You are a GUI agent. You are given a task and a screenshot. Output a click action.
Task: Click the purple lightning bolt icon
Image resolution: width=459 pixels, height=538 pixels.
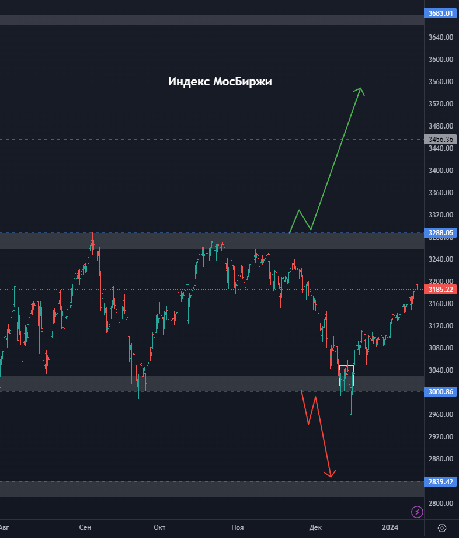(x=417, y=512)
